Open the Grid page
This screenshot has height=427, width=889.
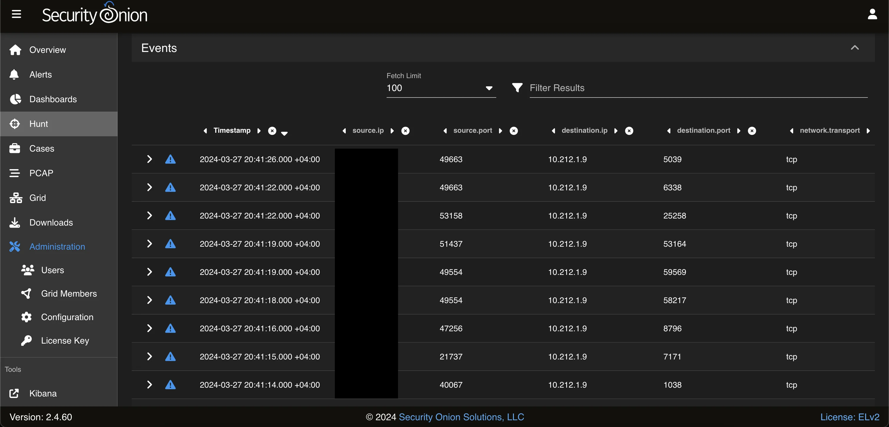59,198
